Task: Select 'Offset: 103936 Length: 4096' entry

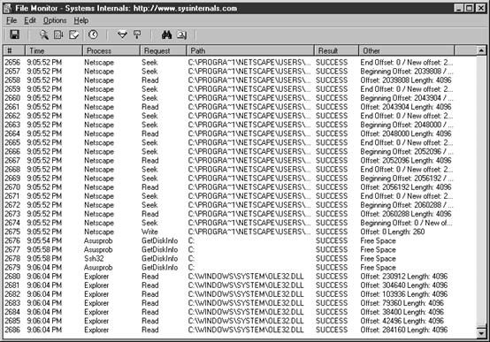Action: click(403, 294)
